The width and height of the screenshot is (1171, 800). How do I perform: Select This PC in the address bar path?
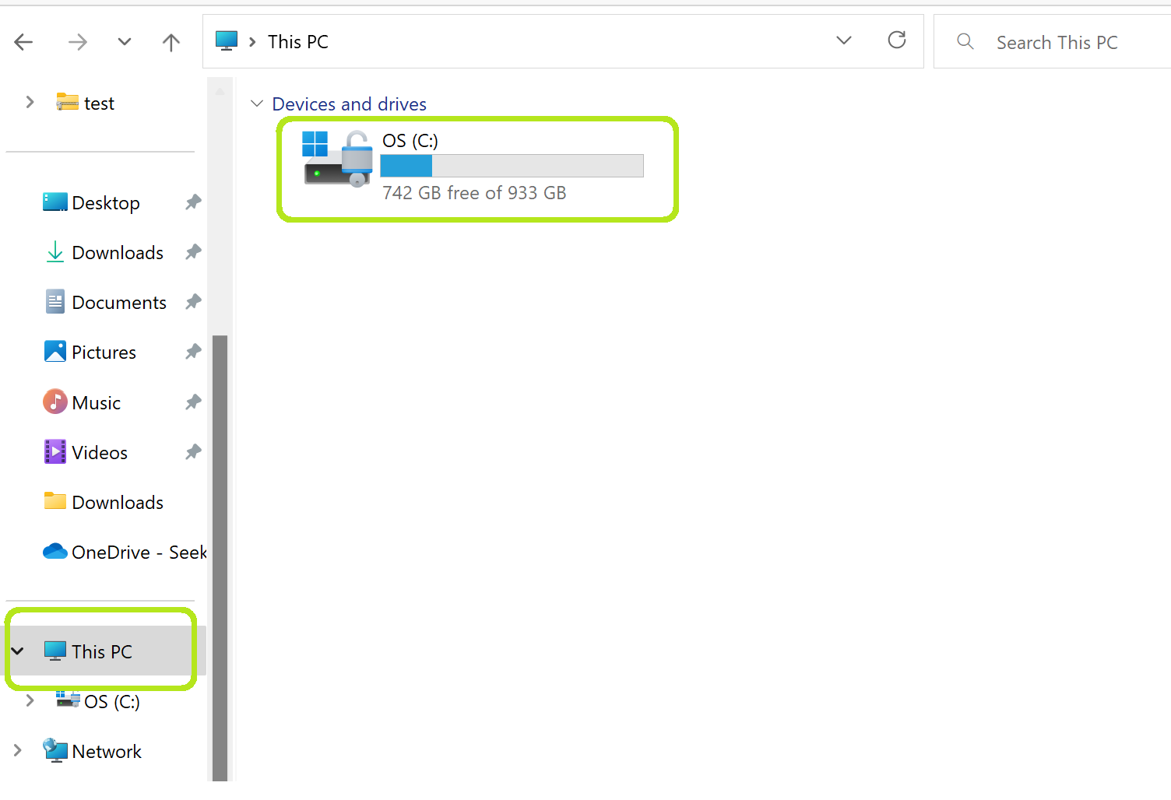pos(298,42)
